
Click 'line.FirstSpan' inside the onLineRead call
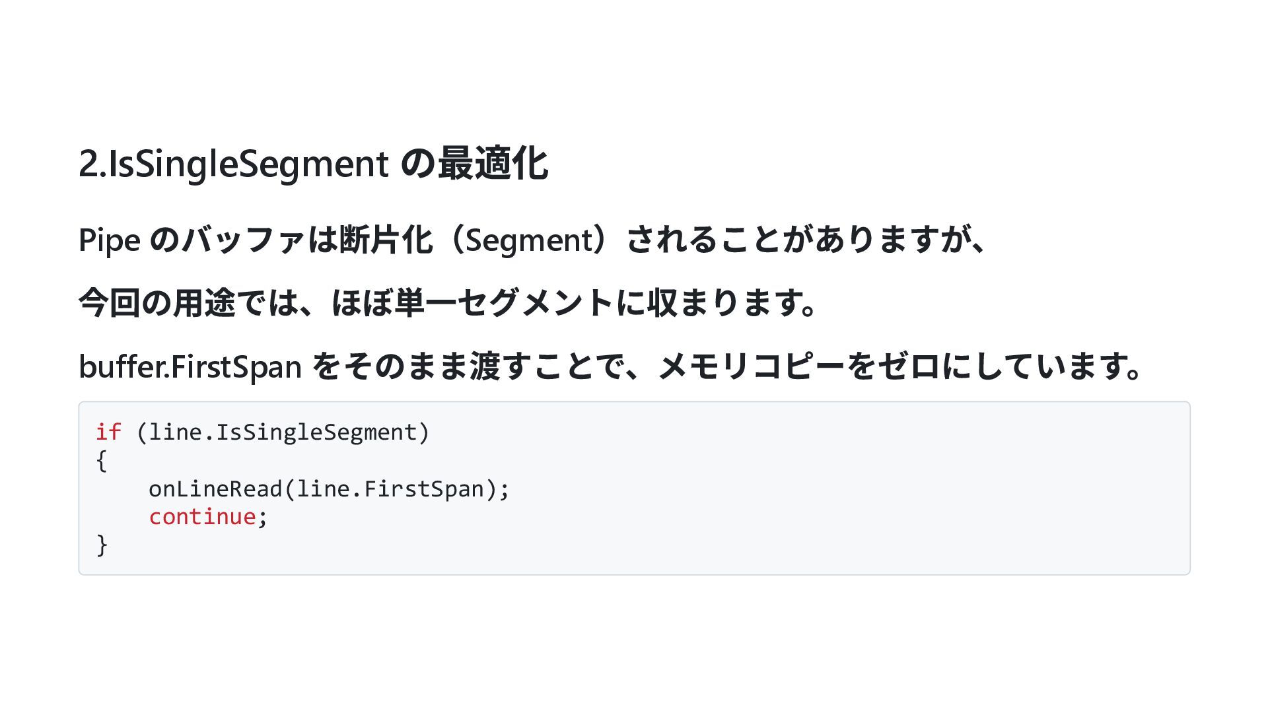point(390,489)
